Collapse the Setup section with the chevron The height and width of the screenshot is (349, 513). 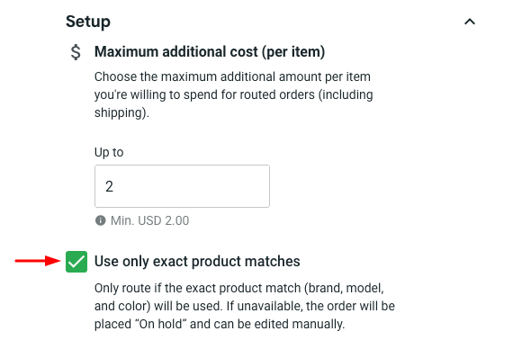(x=470, y=22)
